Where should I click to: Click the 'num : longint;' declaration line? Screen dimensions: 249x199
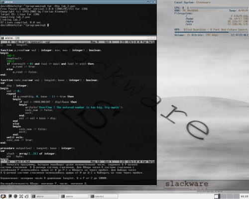coord(17,45)
